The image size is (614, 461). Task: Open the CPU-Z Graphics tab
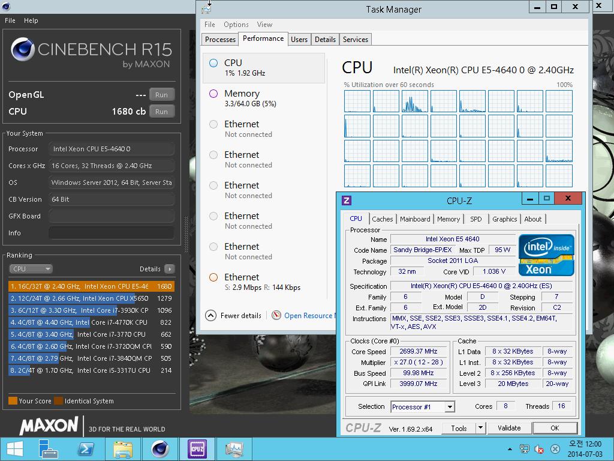[504, 219]
